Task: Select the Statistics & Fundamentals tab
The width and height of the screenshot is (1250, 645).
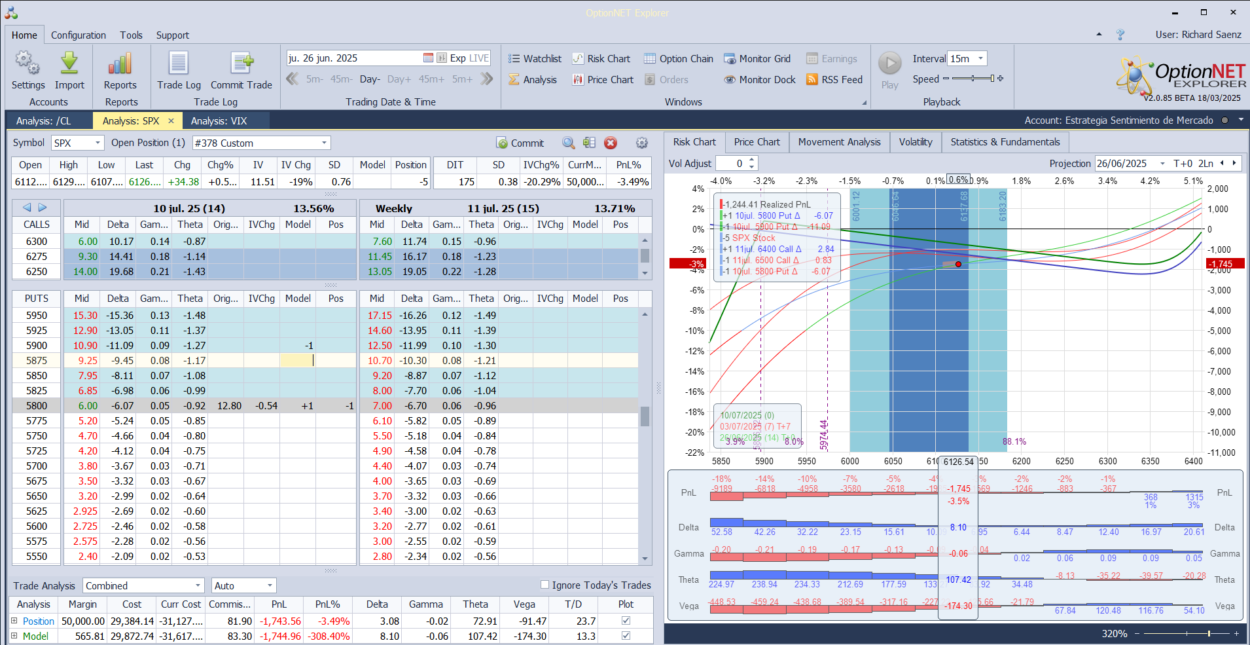Action: pyautogui.click(x=1005, y=142)
